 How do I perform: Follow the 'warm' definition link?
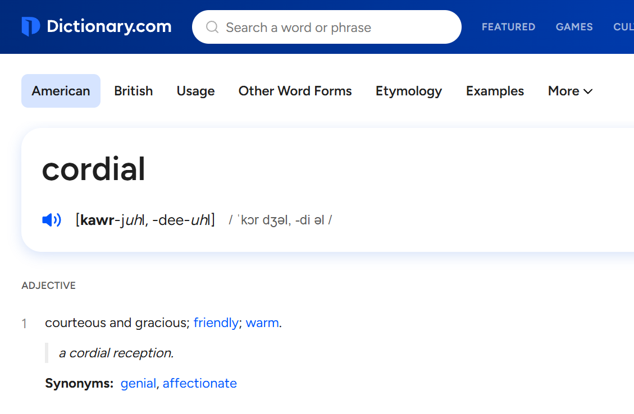pos(262,323)
